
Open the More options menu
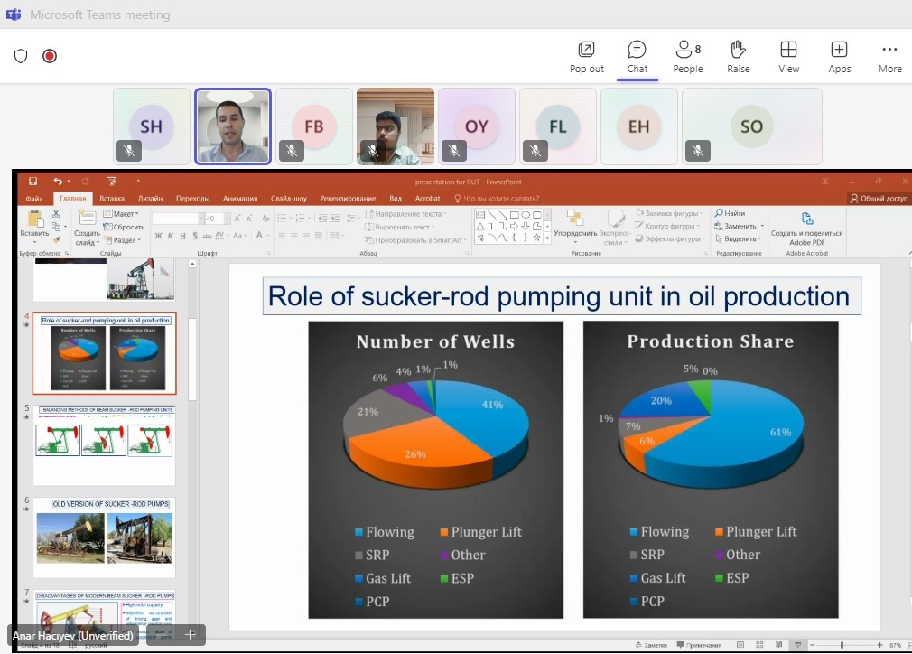pyautogui.click(x=889, y=56)
